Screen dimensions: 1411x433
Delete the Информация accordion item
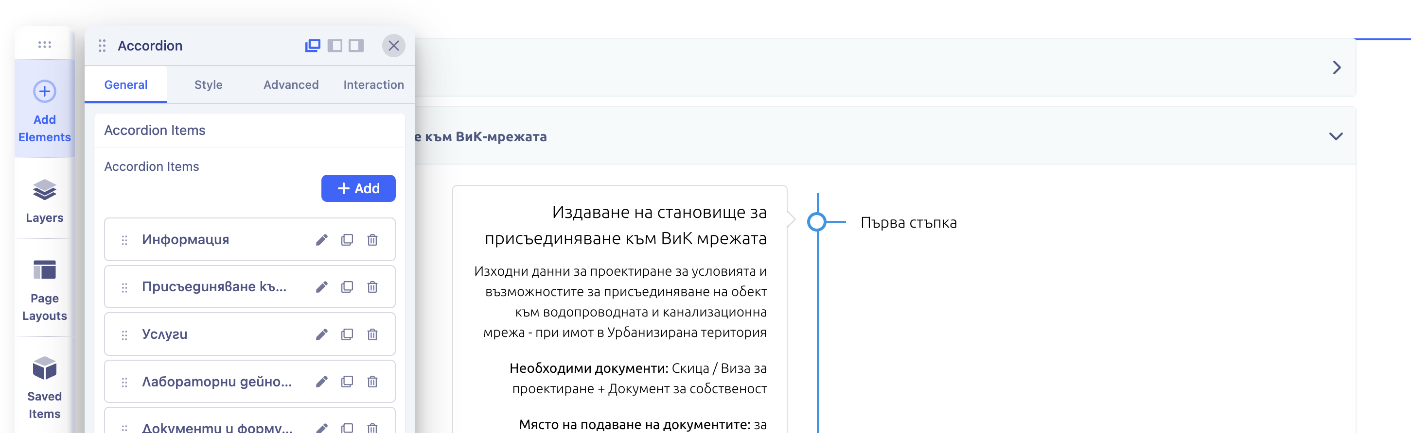pyautogui.click(x=372, y=239)
